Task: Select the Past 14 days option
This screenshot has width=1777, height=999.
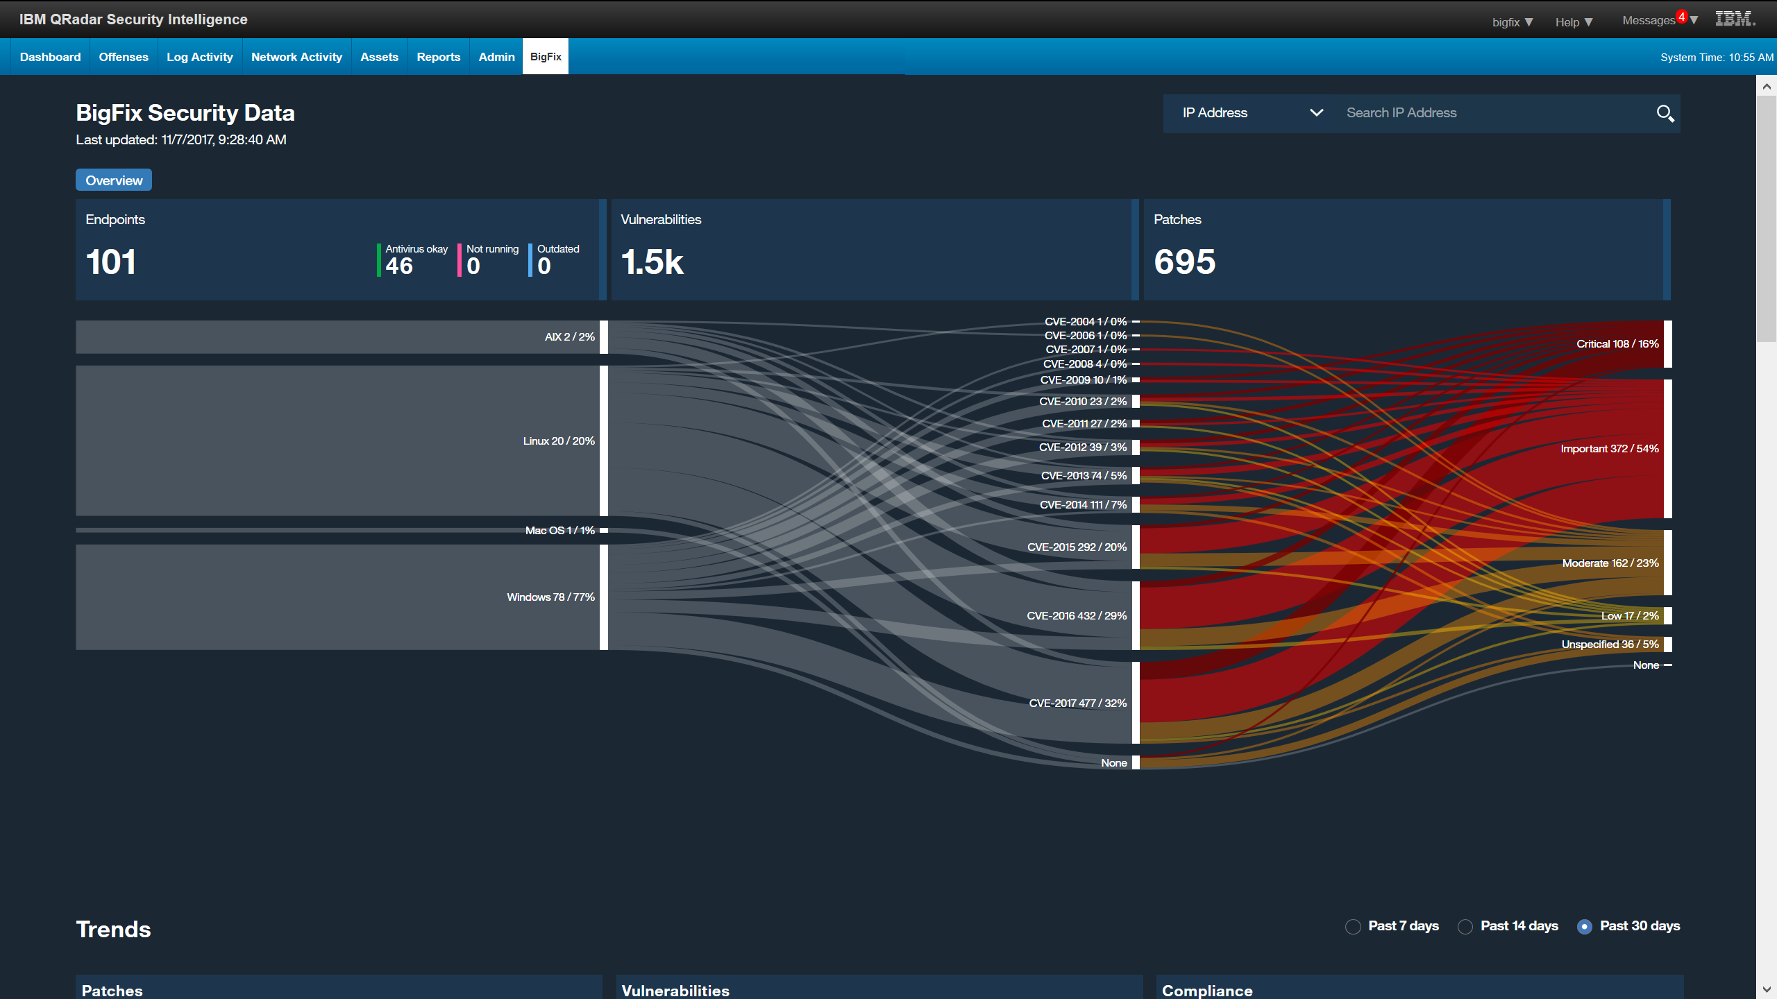Action: click(x=1465, y=926)
